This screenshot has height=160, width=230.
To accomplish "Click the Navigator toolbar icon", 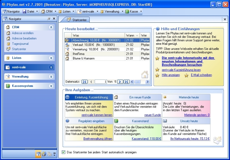I will point(4,12).
